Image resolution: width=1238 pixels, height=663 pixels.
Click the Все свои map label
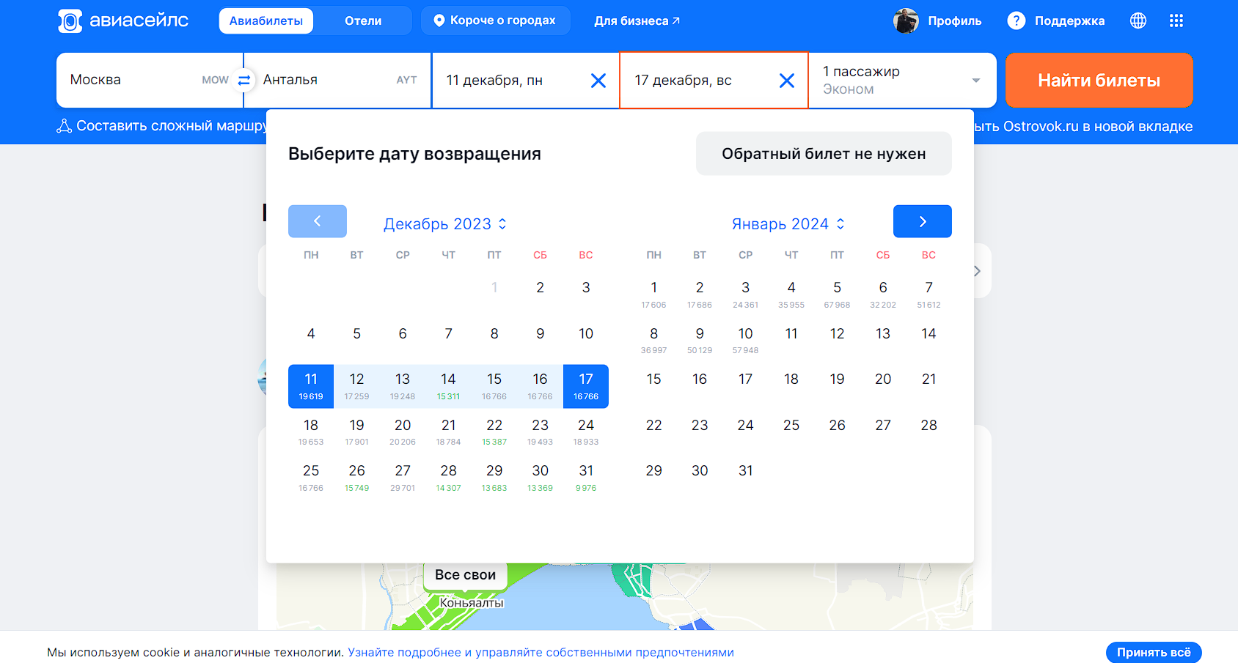[465, 576]
